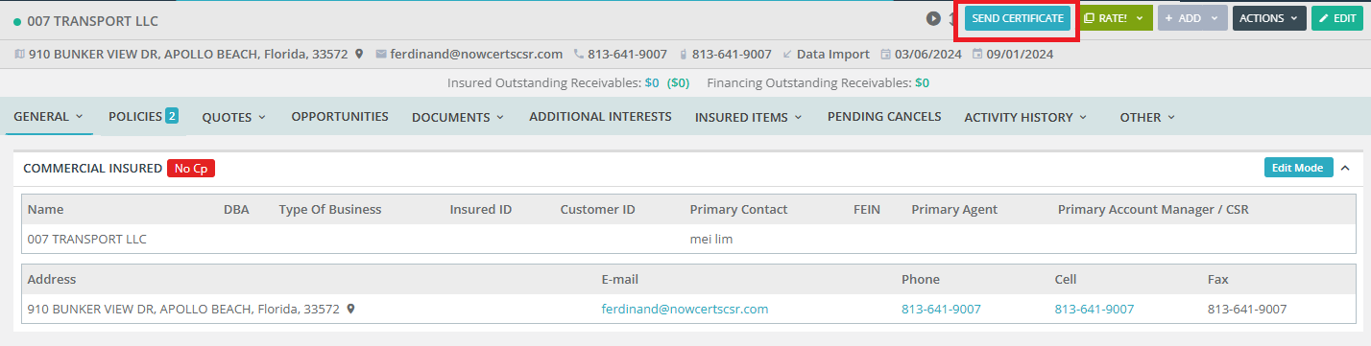
Task: Click the green EDIT button
Action: click(1337, 18)
